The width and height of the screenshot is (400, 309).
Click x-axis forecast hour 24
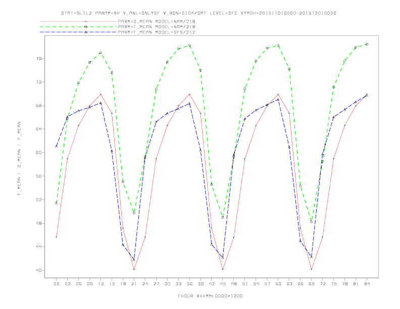[x=145, y=284]
